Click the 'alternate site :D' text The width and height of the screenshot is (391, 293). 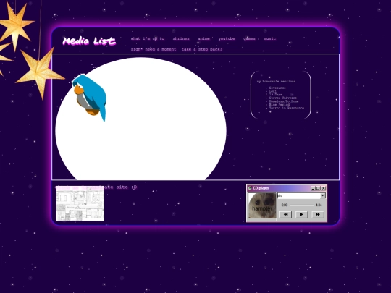[x=121, y=187]
